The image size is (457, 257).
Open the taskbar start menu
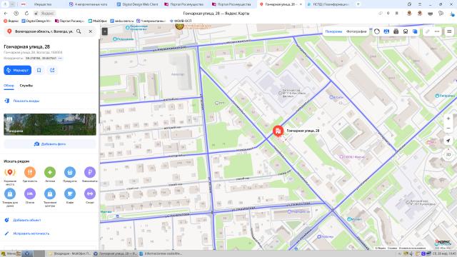tap(8, 253)
